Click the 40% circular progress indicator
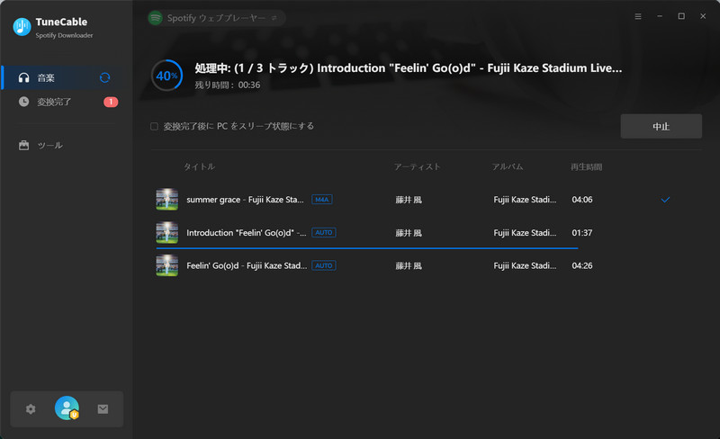Viewport: 720px width, 439px height. [x=167, y=76]
